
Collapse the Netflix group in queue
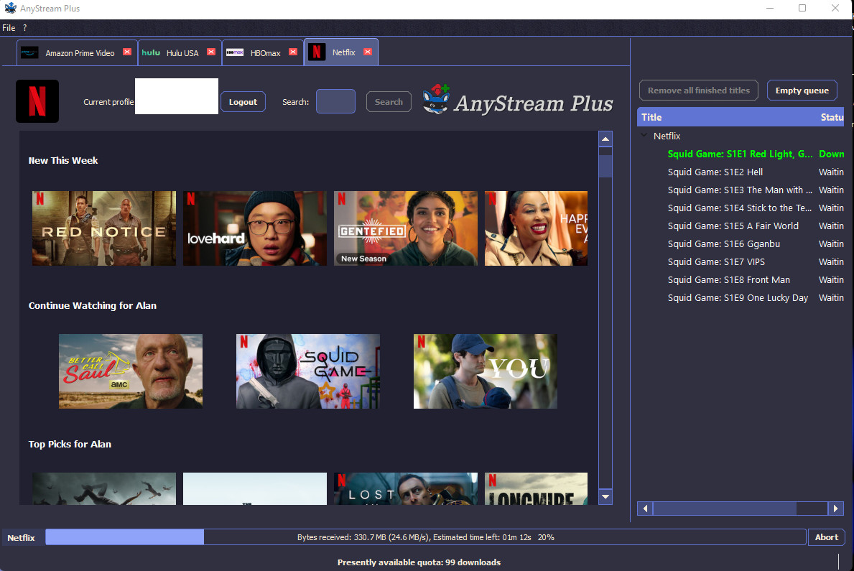pos(644,136)
